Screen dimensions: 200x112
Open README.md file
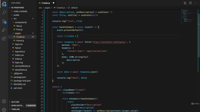(x=19, y=84)
